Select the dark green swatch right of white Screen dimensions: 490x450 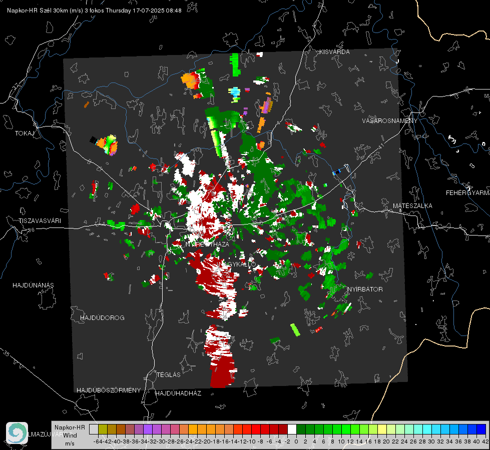tap(301, 429)
